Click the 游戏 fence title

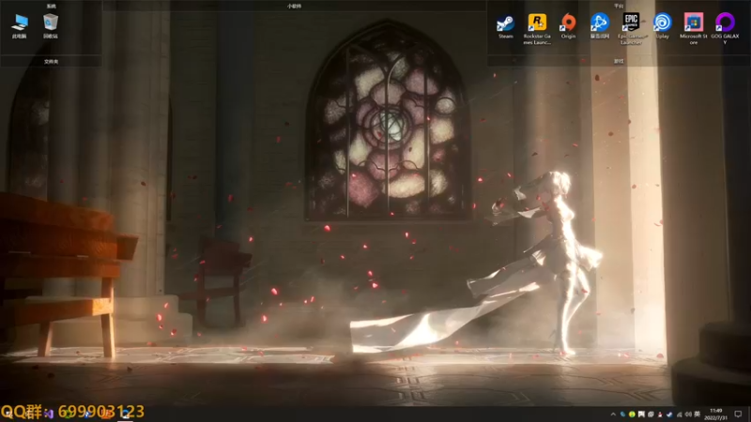tap(619, 62)
